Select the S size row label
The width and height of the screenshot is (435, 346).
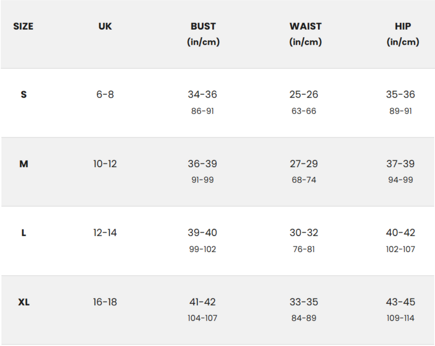(24, 95)
